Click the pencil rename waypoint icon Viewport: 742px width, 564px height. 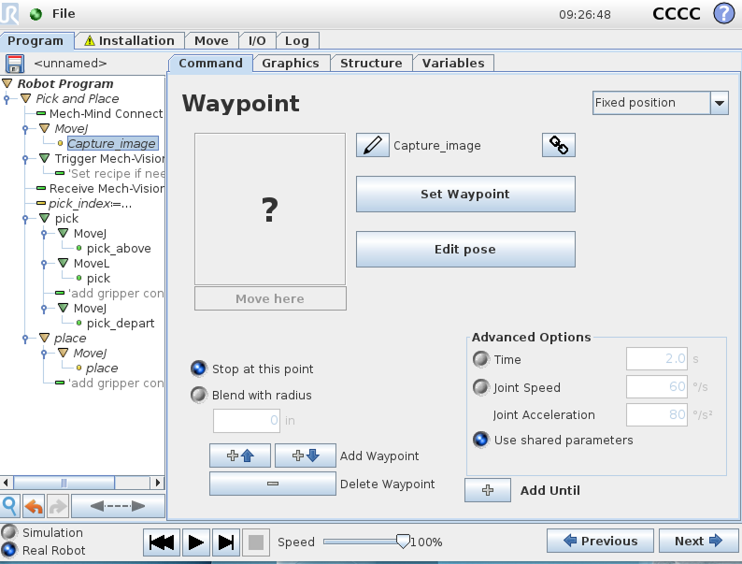point(372,145)
